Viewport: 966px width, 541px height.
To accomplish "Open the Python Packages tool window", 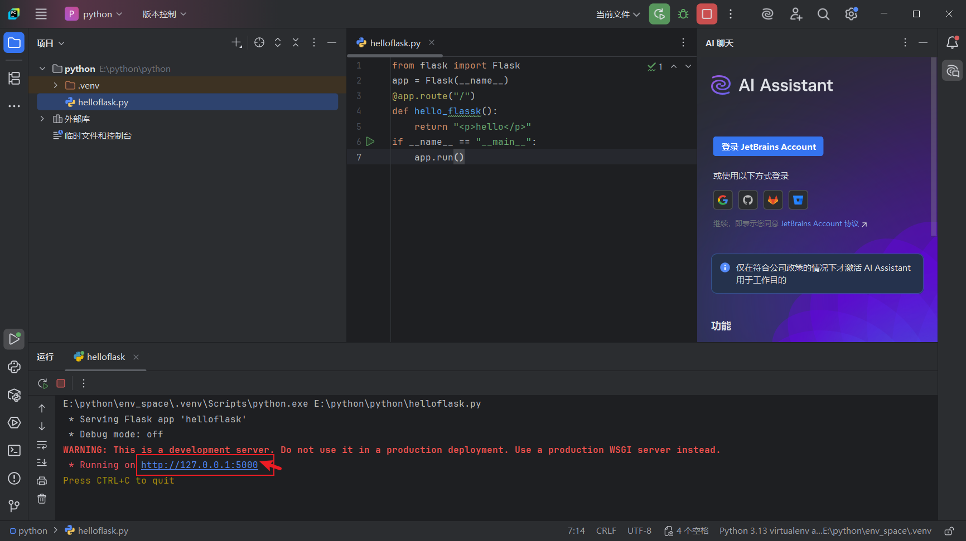I will tap(15, 394).
